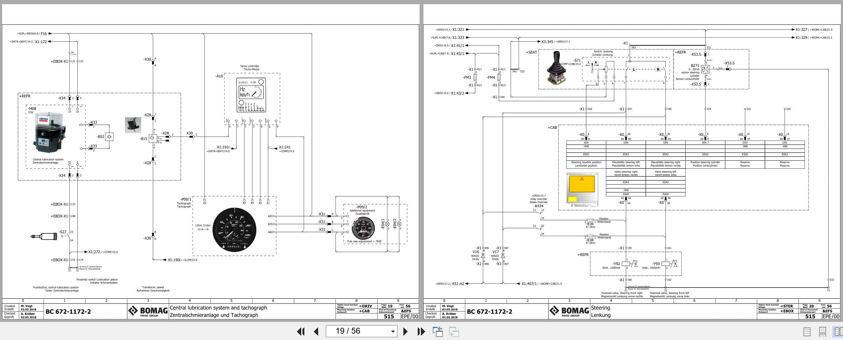Click the -Y92 solenoid valve label
The width and height of the screenshot is (843, 340).
[x=616, y=264]
